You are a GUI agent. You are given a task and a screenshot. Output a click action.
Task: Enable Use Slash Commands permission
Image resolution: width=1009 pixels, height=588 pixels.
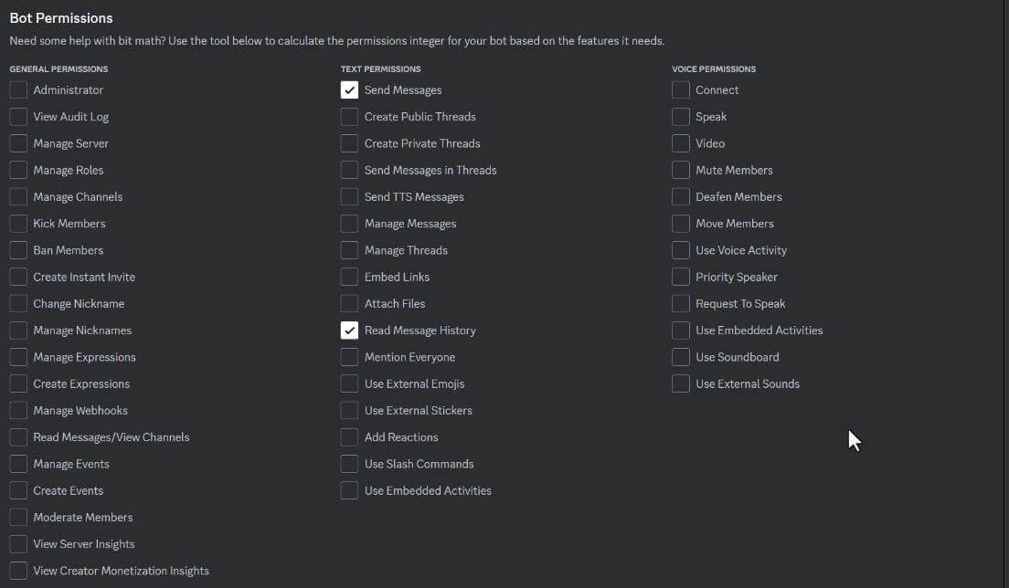349,464
